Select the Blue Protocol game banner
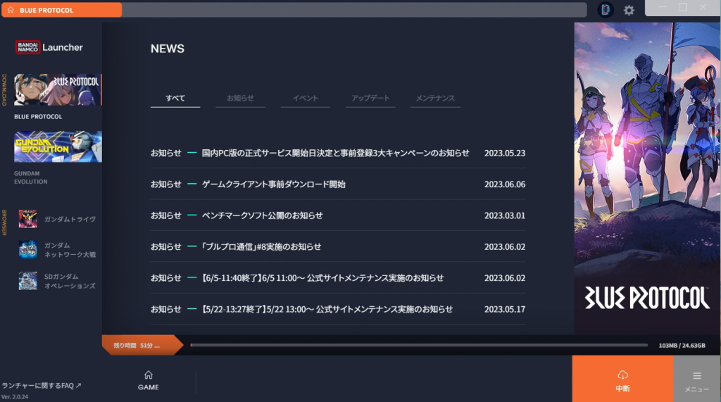This screenshot has height=402, width=721. 58,89
